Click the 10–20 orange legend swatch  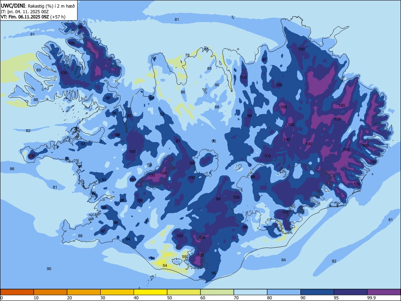point(51,292)
